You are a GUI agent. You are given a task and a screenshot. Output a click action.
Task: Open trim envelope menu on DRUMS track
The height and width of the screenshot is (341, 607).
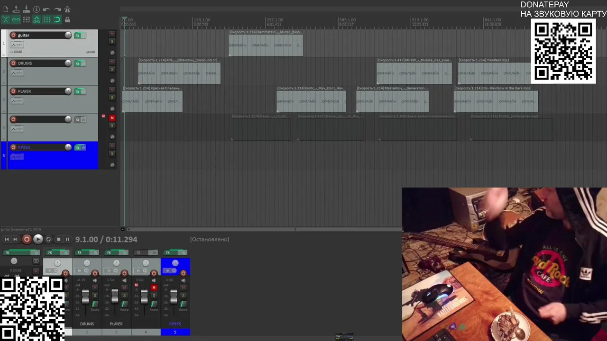pos(17,72)
